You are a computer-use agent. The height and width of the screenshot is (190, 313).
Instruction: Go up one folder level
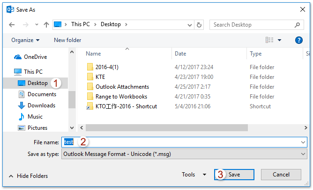[x=46, y=25]
